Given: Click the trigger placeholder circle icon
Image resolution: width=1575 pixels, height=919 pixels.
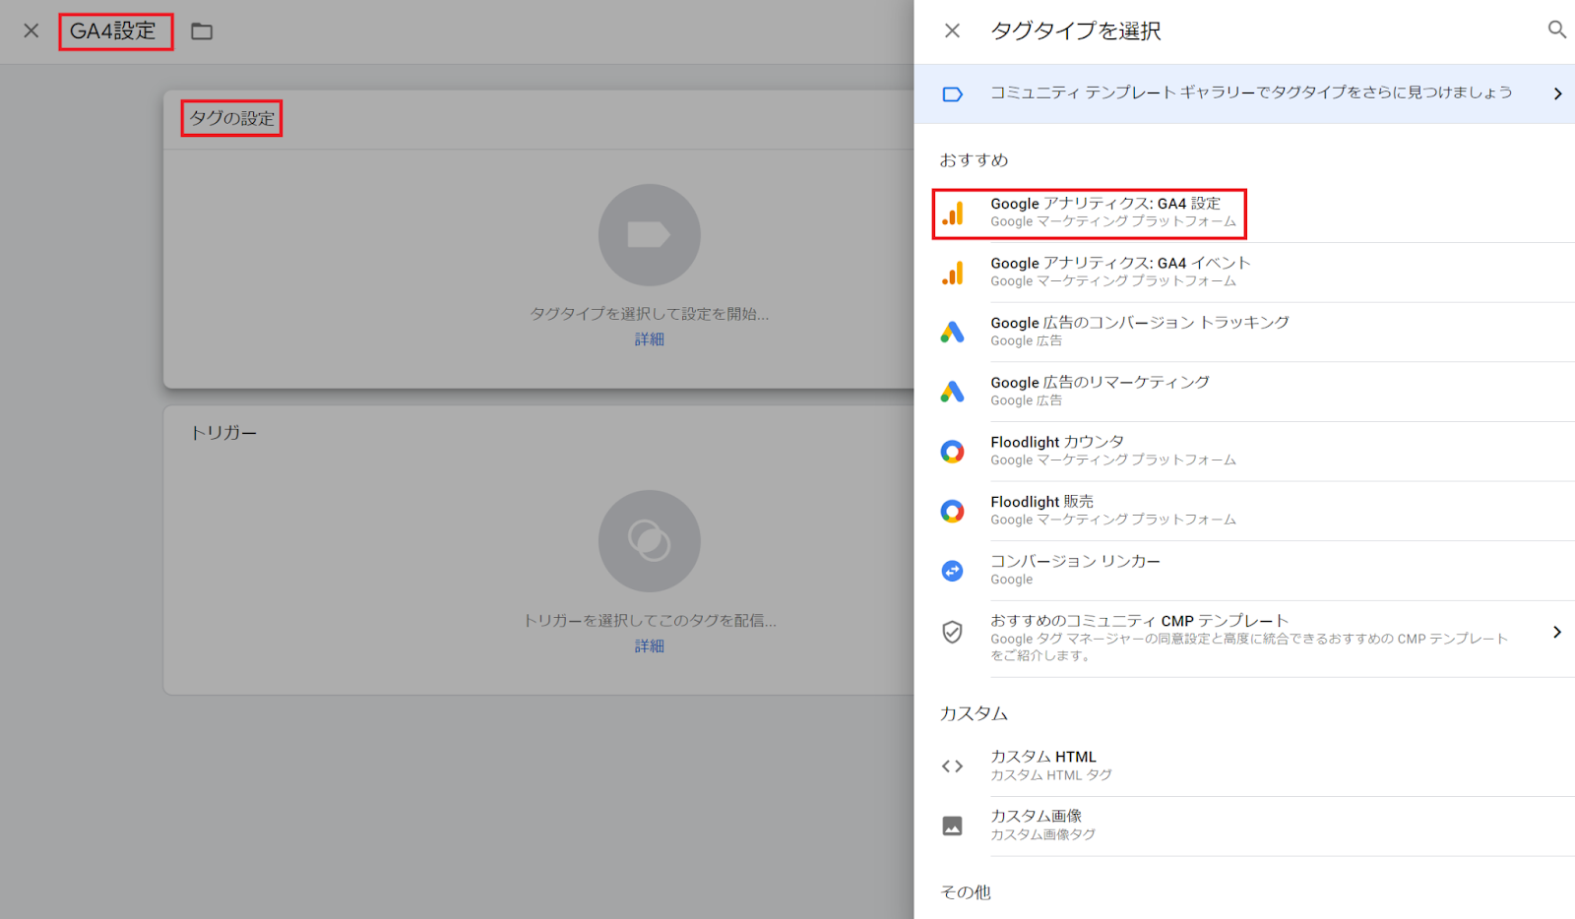Looking at the screenshot, I should [649, 541].
